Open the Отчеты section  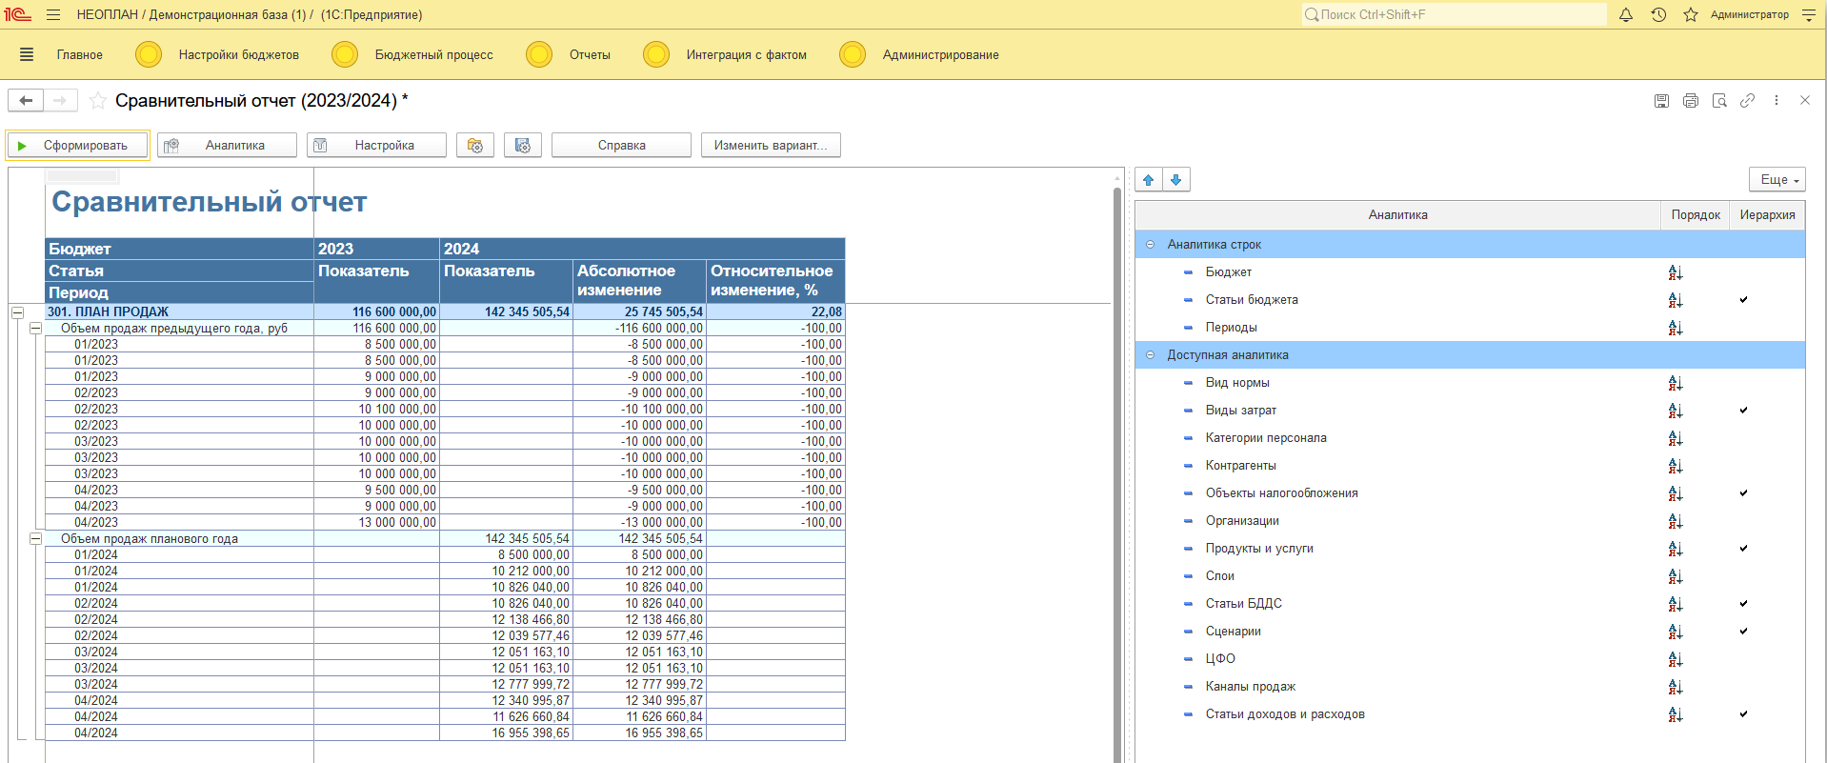pos(590,54)
